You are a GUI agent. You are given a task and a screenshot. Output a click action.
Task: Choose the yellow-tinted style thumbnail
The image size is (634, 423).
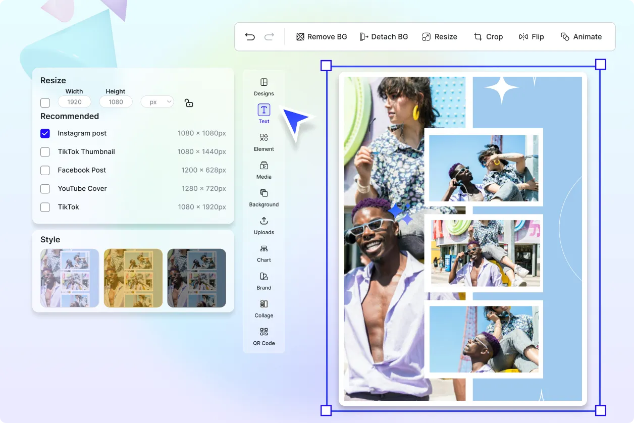(133, 278)
